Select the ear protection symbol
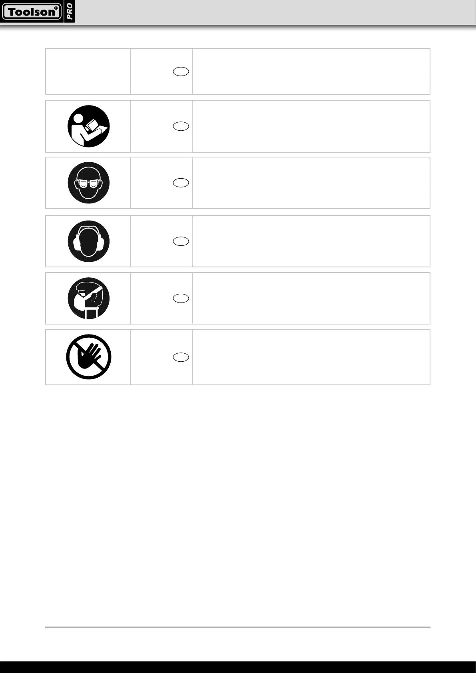The image size is (476, 673). click(x=88, y=241)
